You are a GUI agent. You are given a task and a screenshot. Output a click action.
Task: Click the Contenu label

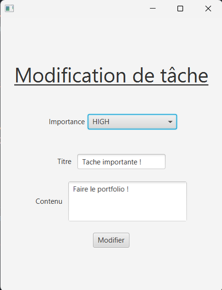click(x=49, y=201)
